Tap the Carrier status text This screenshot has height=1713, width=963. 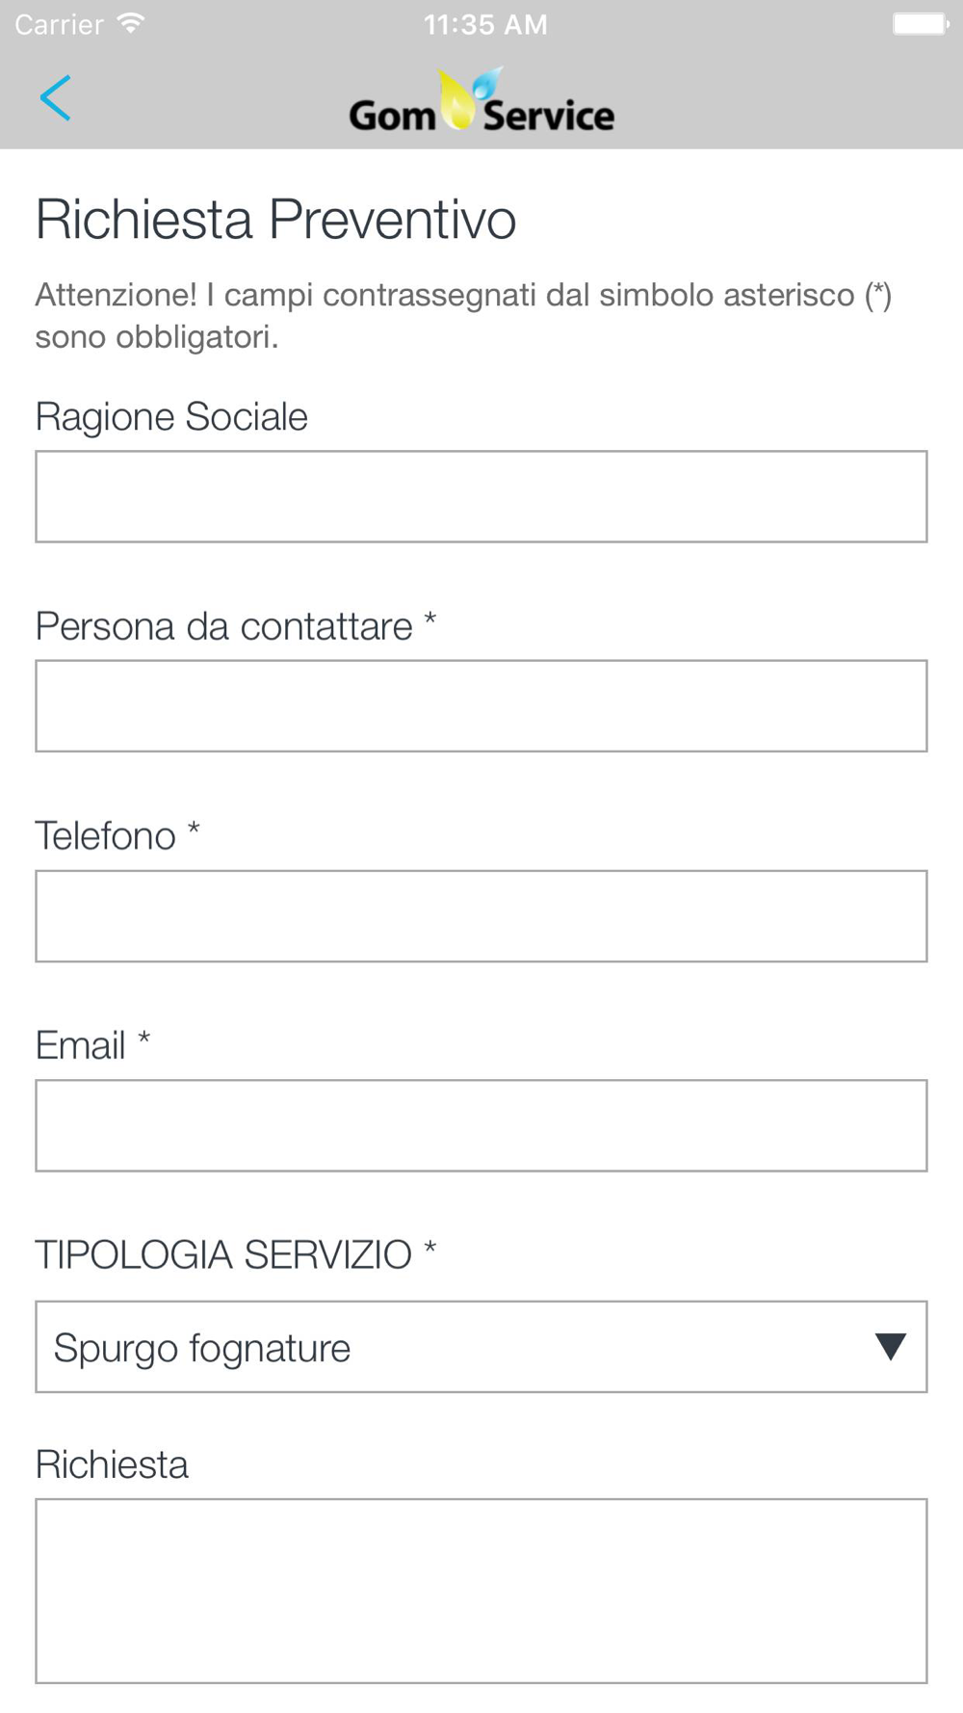[x=59, y=24]
